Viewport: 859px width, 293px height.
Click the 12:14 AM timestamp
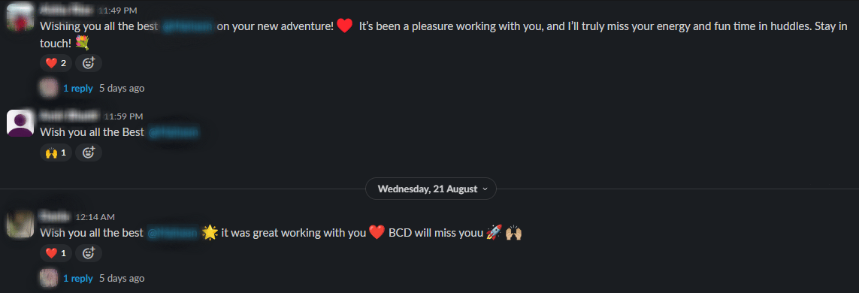pos(95,217)
